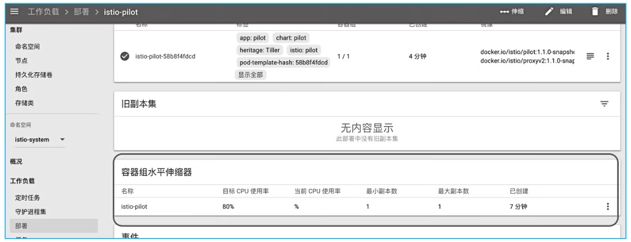This screenshot has height=242, width=631.
Task: Open istio-pilot autoscaler name link
Action: (134, 206)
